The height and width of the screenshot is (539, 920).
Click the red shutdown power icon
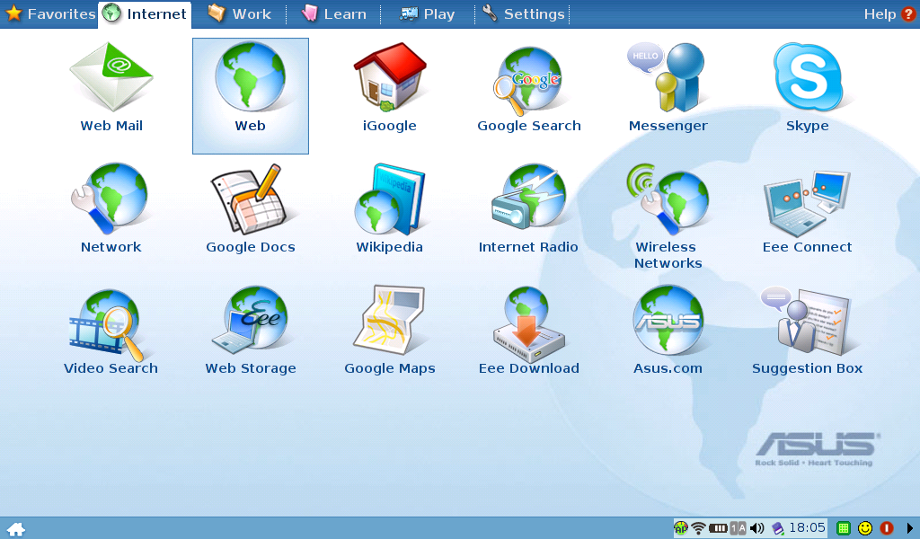pos(887,528)
